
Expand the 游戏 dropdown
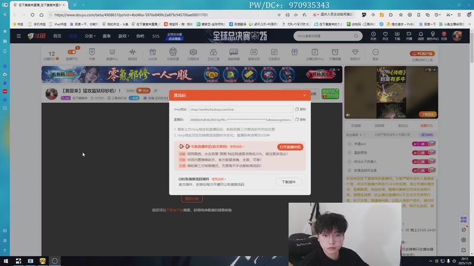pyautogui.click(x=123, y=36)
